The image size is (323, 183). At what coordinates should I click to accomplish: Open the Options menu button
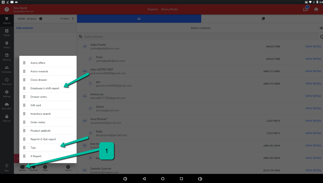22,167
